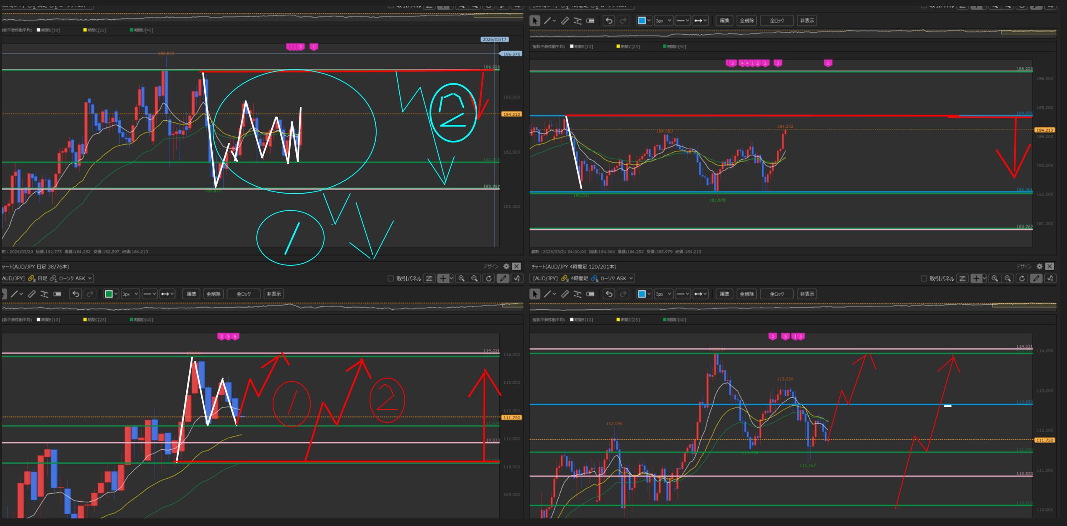This screenshot has height=526, width=1067.
Task: Expand the AUD/JPY 4時間足 chart type selector
Action: pos(631,278)
